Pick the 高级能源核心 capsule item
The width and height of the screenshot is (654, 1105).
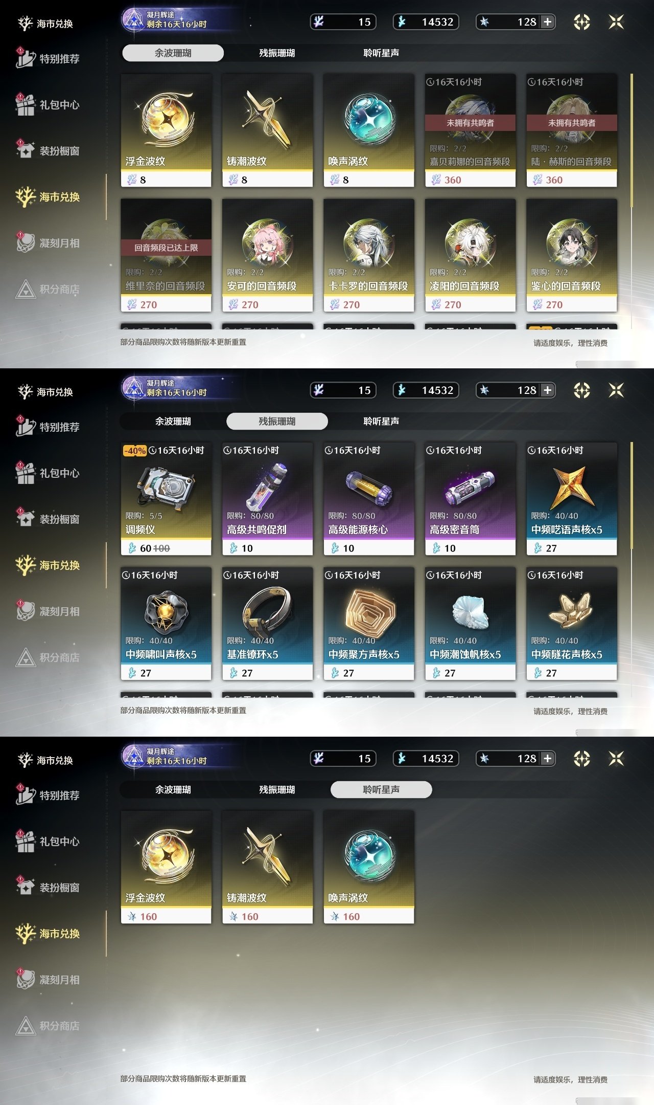[x=369, y=499]
